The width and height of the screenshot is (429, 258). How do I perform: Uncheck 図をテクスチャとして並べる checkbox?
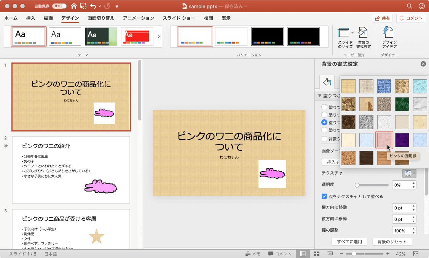coord(324,196)
